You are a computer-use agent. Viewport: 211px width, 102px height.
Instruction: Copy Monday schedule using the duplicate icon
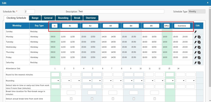pos(199,37)
